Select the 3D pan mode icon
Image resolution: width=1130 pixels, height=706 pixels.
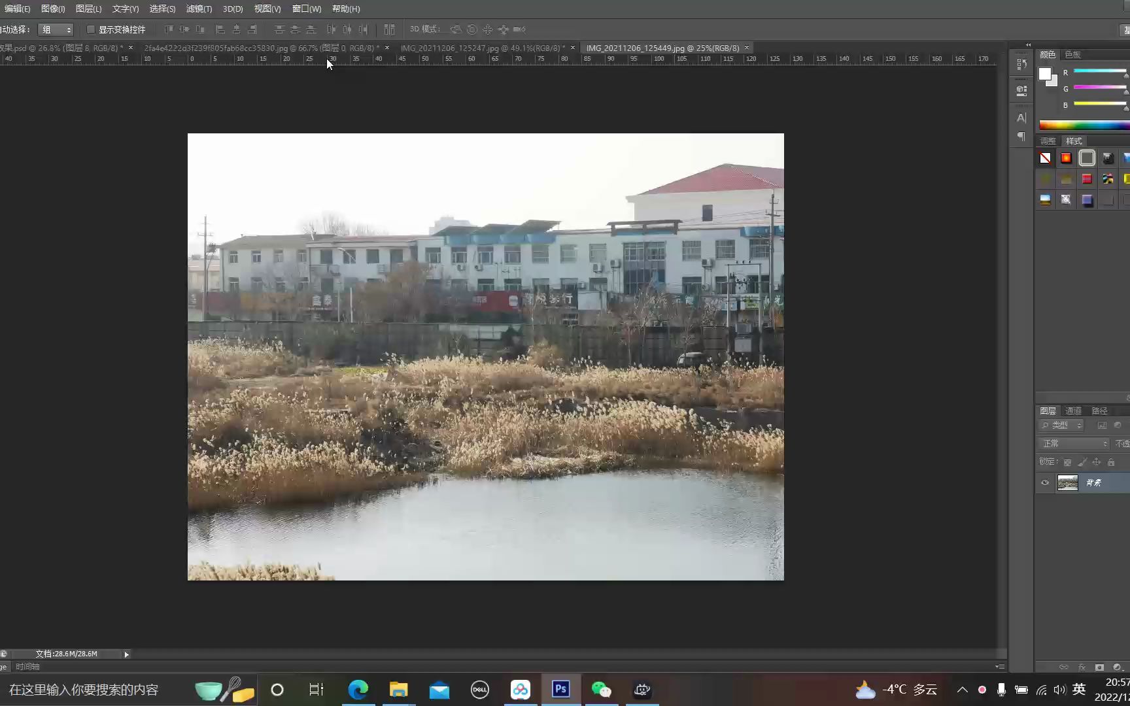pos(488,29)
